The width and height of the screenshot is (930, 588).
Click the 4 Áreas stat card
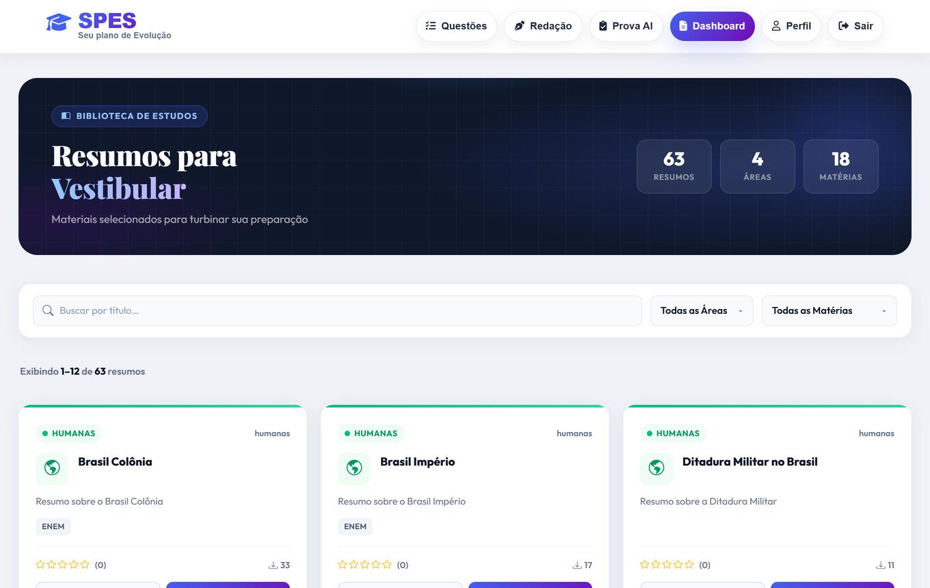[758, 166]
